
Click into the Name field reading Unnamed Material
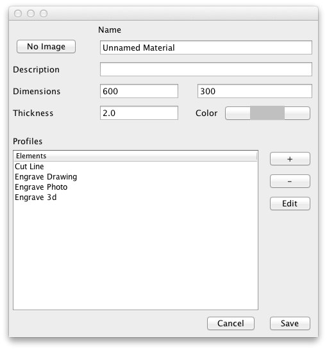[206, 47]
